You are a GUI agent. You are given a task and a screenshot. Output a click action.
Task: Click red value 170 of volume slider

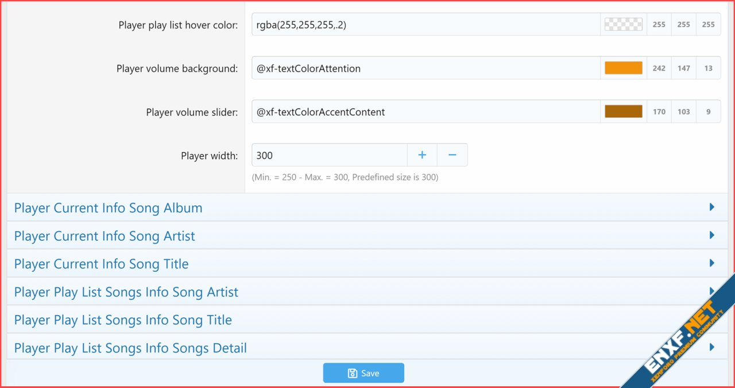[x=659, y=112]
